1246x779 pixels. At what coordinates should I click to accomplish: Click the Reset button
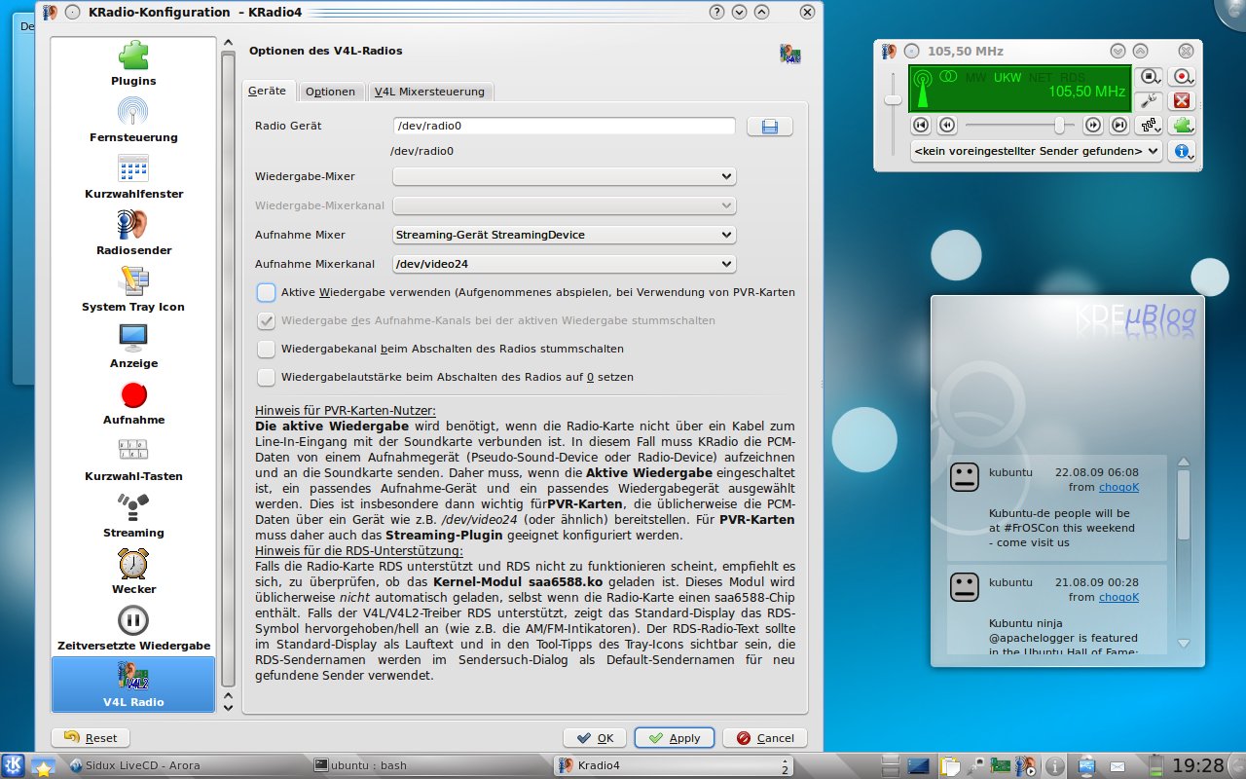tap(91, 738)
